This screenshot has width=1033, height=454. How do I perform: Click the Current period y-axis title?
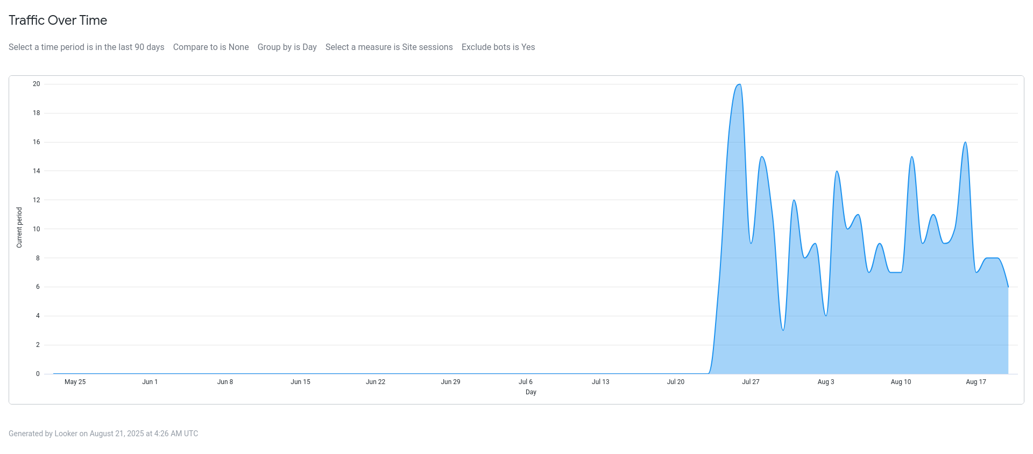pos(19,228)
